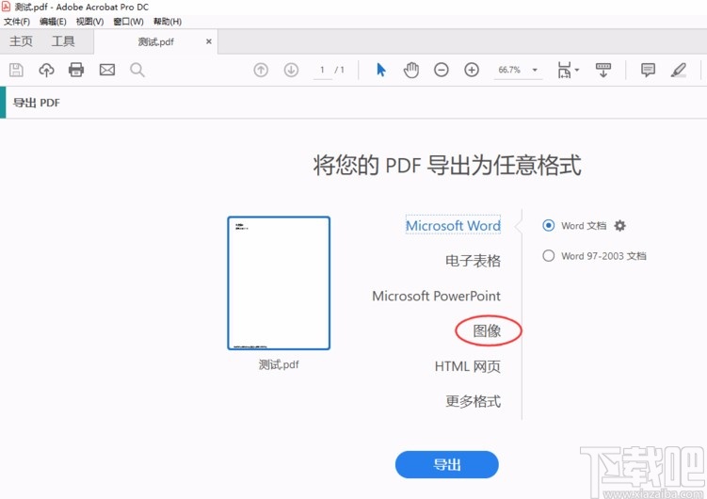
Task: Open the 窗口(W) menu
Action: (129, 22)
